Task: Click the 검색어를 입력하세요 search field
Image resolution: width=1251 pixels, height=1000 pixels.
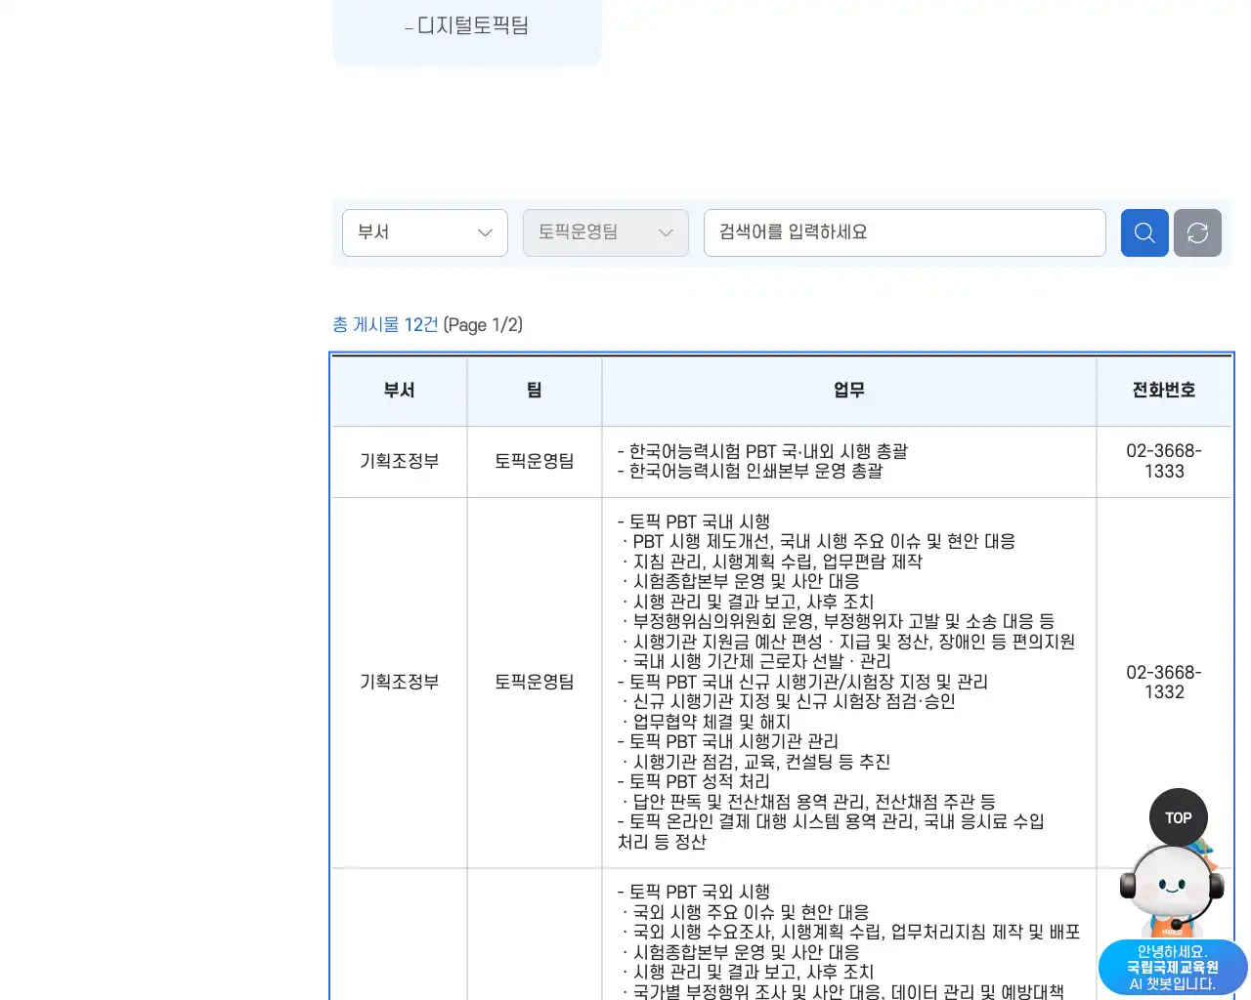Action: click(905, 232)
